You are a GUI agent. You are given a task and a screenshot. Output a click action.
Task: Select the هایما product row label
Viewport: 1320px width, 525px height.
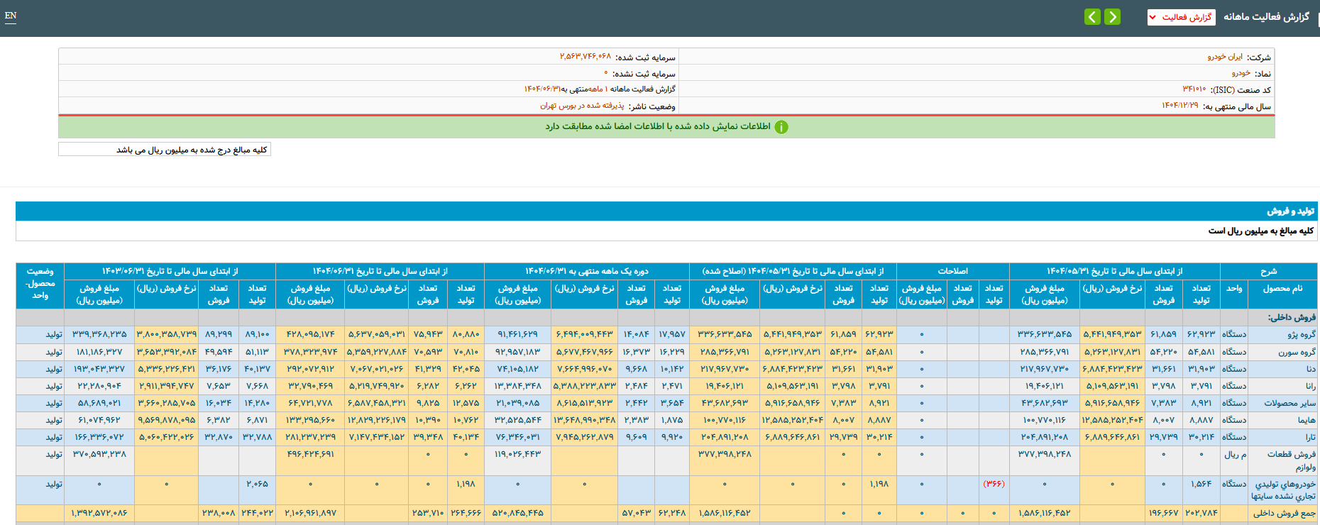tap(1306, 420)
